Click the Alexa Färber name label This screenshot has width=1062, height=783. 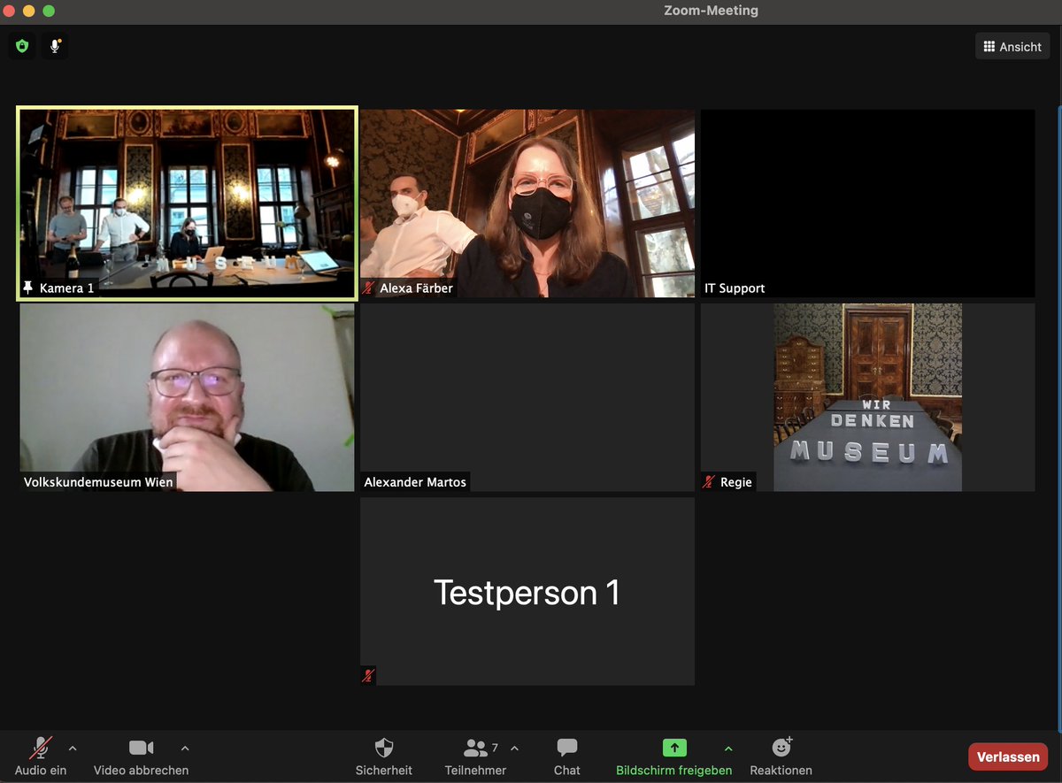tap(417, 288)
